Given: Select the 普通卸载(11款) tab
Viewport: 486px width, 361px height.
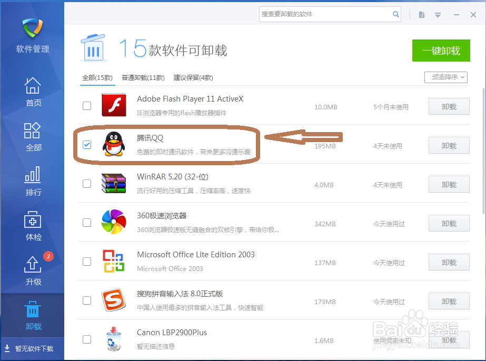Looking at the screenshot, I should coord(143,78).
